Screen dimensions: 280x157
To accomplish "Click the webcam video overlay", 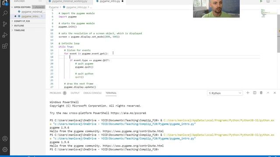I will (x=216, y=9).
